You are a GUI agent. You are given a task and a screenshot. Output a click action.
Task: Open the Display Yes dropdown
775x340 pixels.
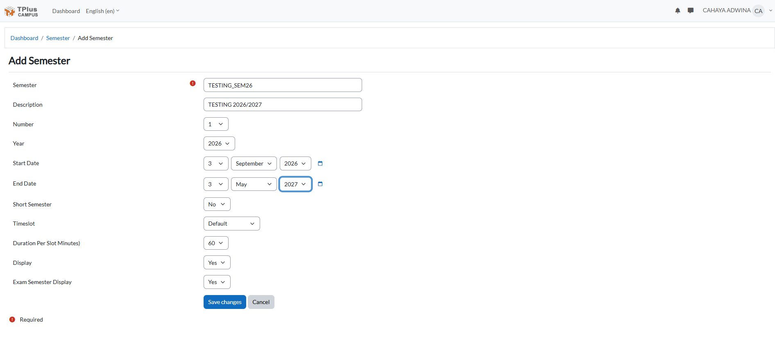[217, 263]
